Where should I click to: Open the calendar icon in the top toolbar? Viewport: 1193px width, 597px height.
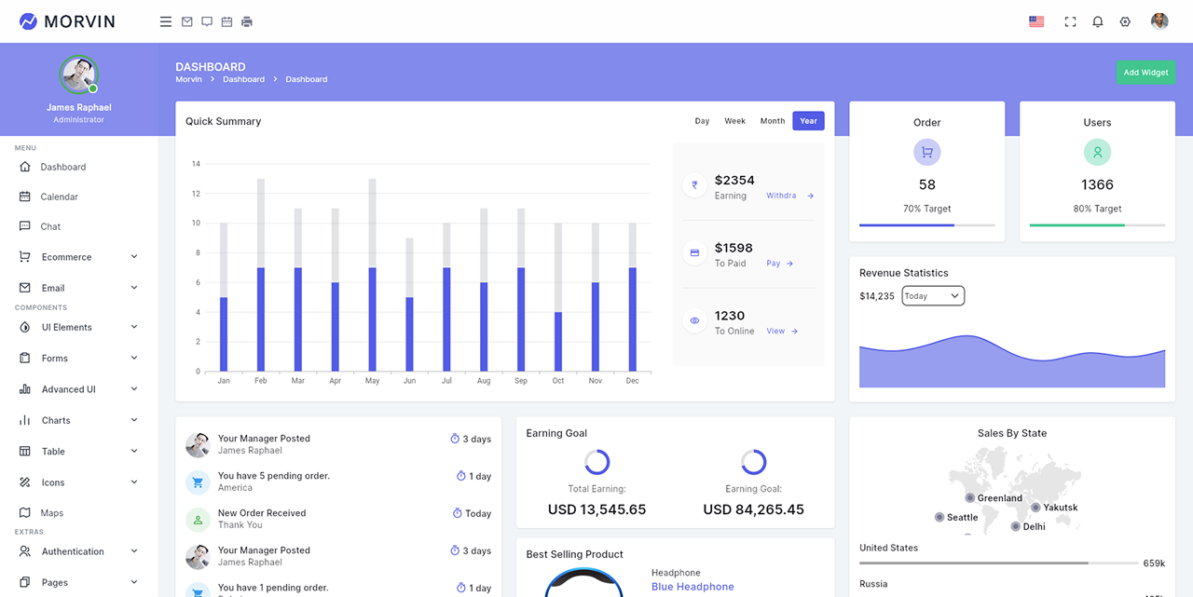tap(226, 20)
